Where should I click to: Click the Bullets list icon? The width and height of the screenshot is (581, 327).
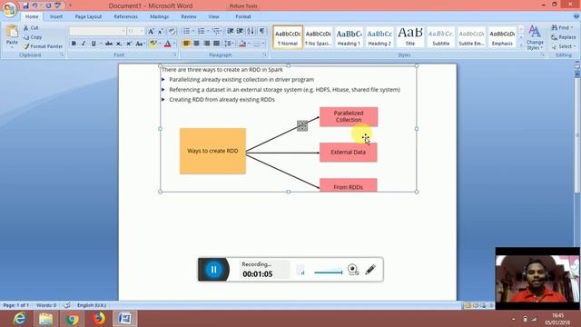pyautogui.click(x=186, y=31)
